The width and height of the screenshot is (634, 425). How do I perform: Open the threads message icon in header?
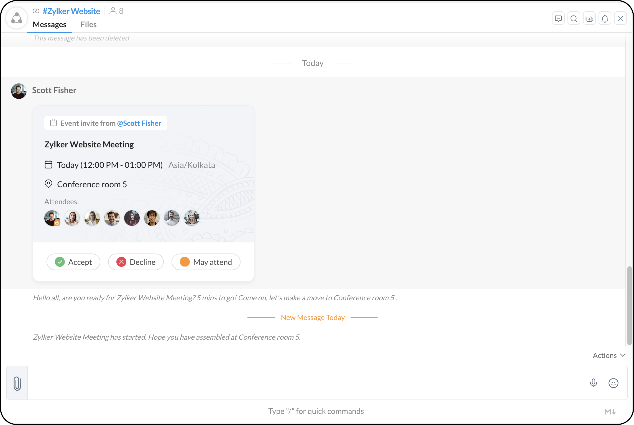click(x=558, y=19)
